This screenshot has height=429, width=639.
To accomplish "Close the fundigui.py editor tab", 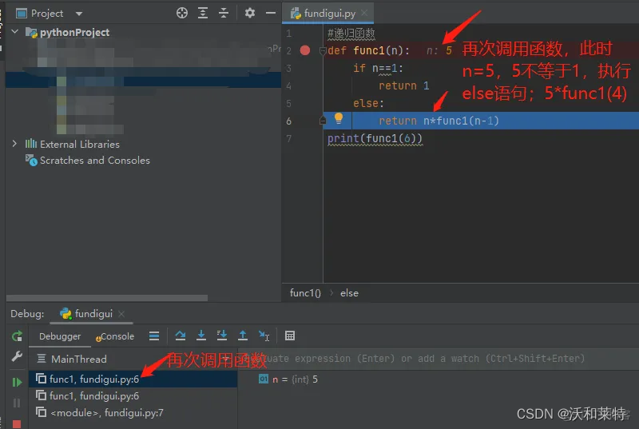I will coord(364,13).
